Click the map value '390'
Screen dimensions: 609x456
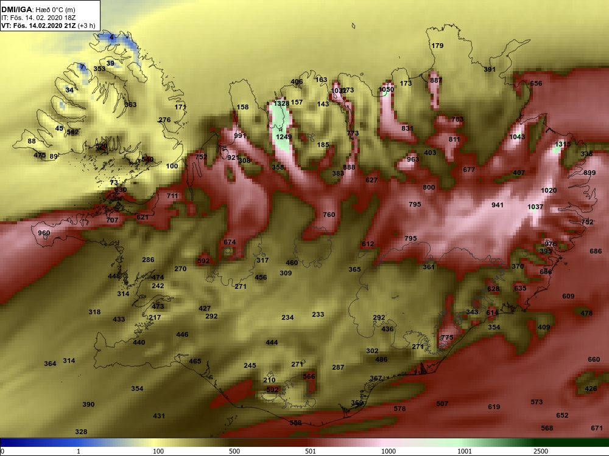(x=88, y=404)
